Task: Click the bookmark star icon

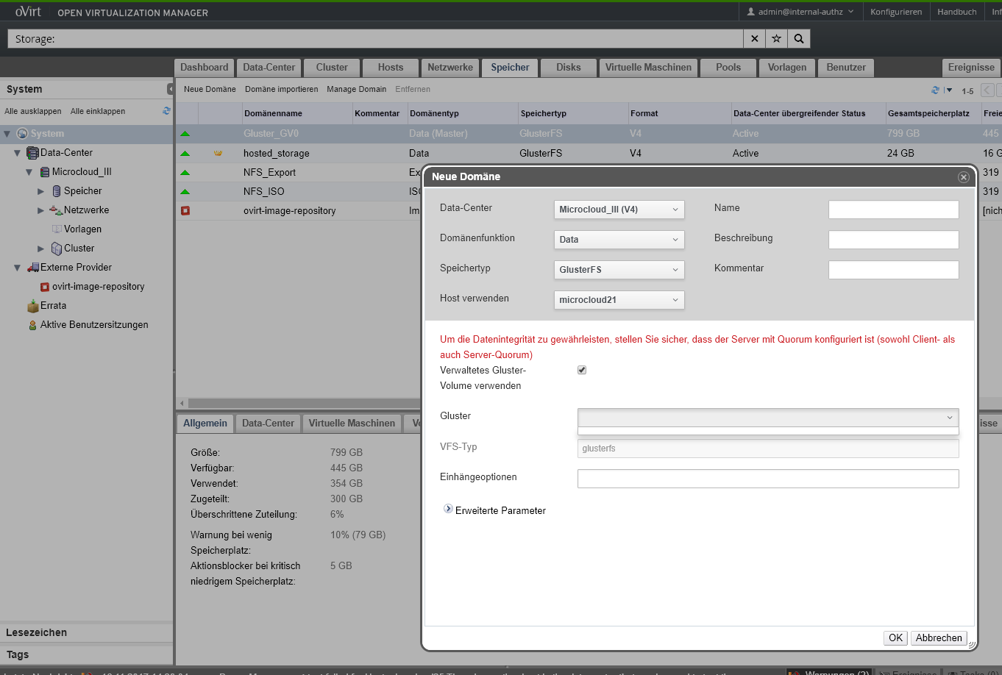Action: tap(776, 39)
